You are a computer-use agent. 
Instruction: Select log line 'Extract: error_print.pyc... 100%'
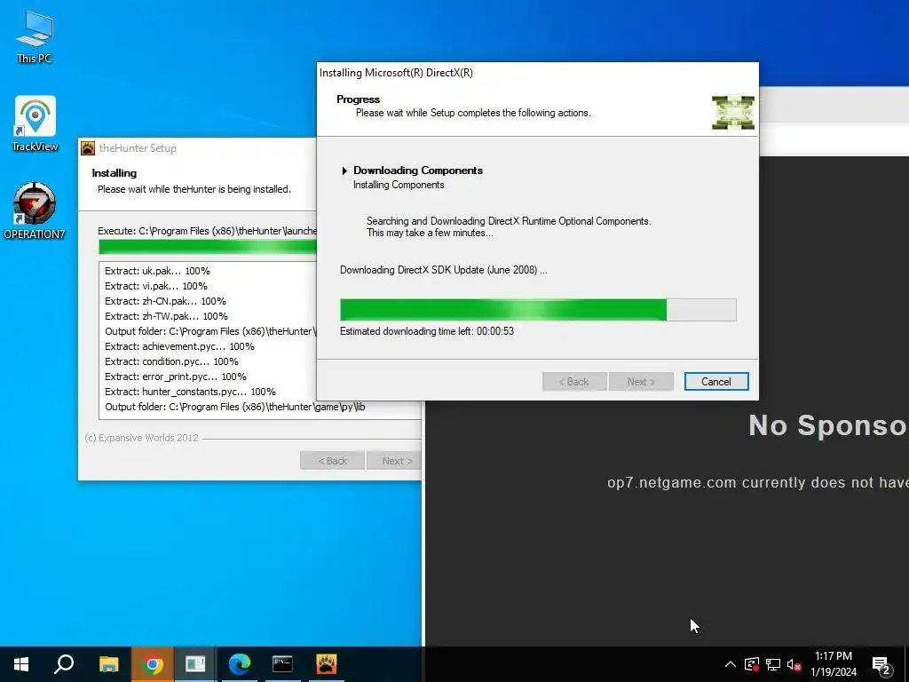coord(176,377)
